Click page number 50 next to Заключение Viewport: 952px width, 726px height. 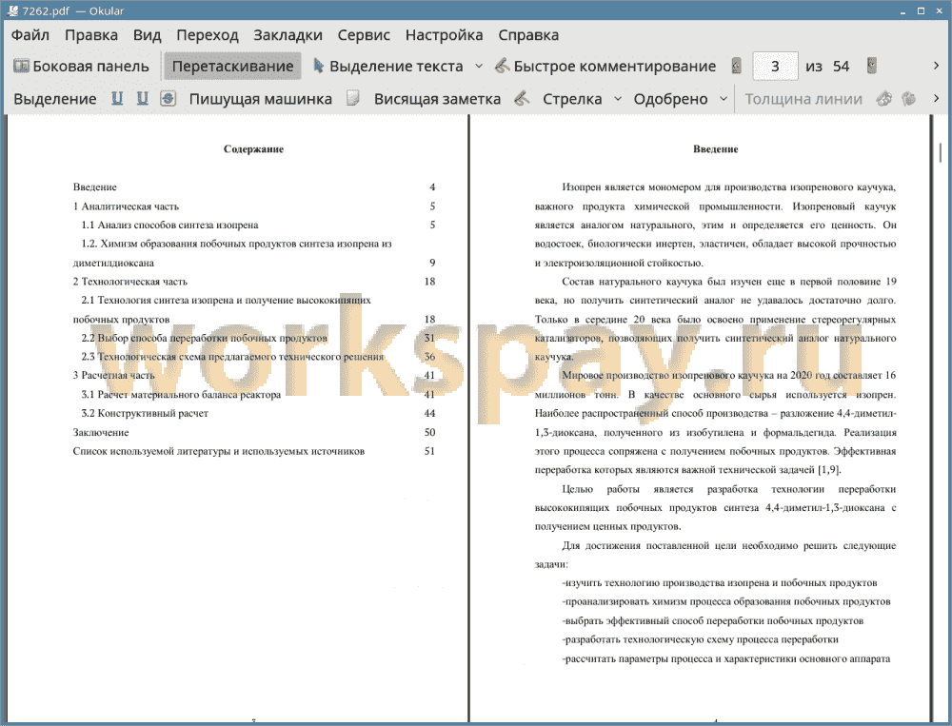(x=430, y=433)
